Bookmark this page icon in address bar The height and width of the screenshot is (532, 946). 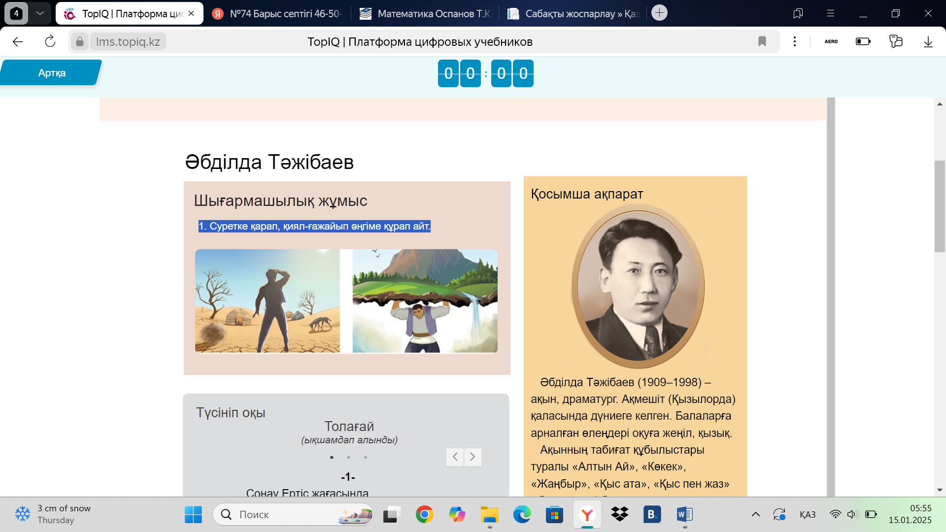[762, 41]
